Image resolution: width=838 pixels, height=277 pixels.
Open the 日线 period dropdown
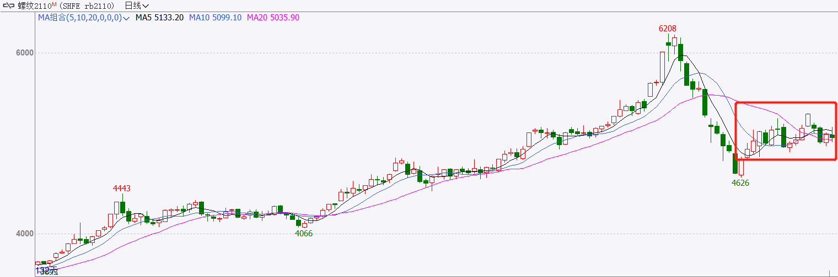pyautogui.click(x=137, y=6)
